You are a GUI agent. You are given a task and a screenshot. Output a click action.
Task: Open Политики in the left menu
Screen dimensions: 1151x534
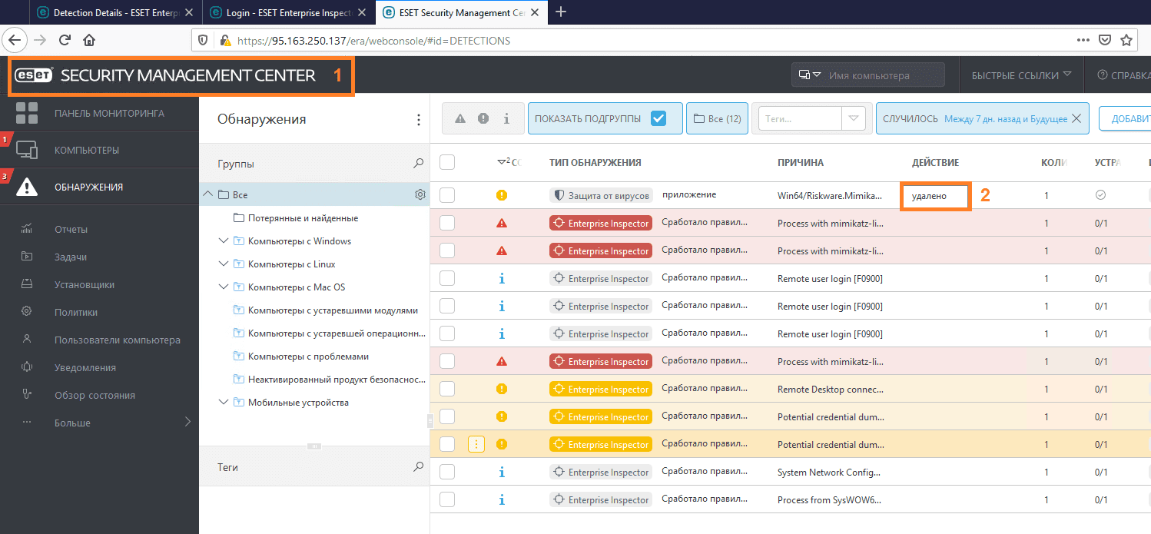click(x=75, y=312)
